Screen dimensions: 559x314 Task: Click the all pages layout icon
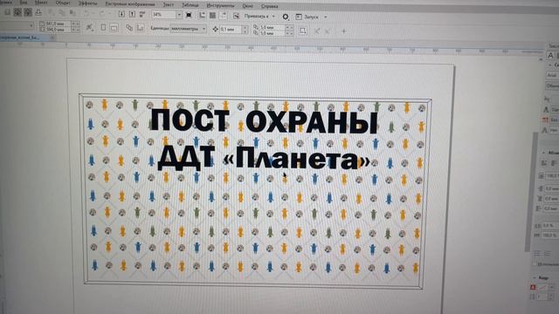pyautogui.click(x=129, y=27)
